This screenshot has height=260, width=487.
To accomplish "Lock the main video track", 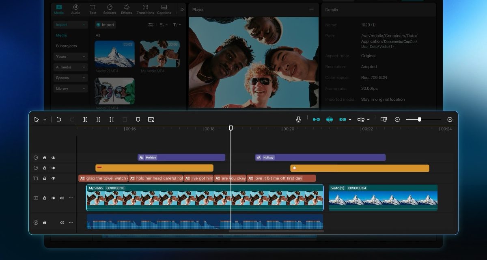I will [x=45, y=198].
